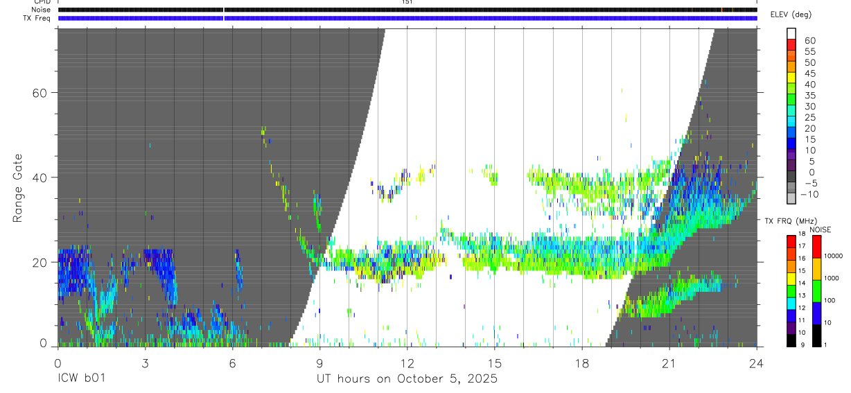Click the white top segment of ELEV colorbar
The image size is (851, 393).
[791, 34]
